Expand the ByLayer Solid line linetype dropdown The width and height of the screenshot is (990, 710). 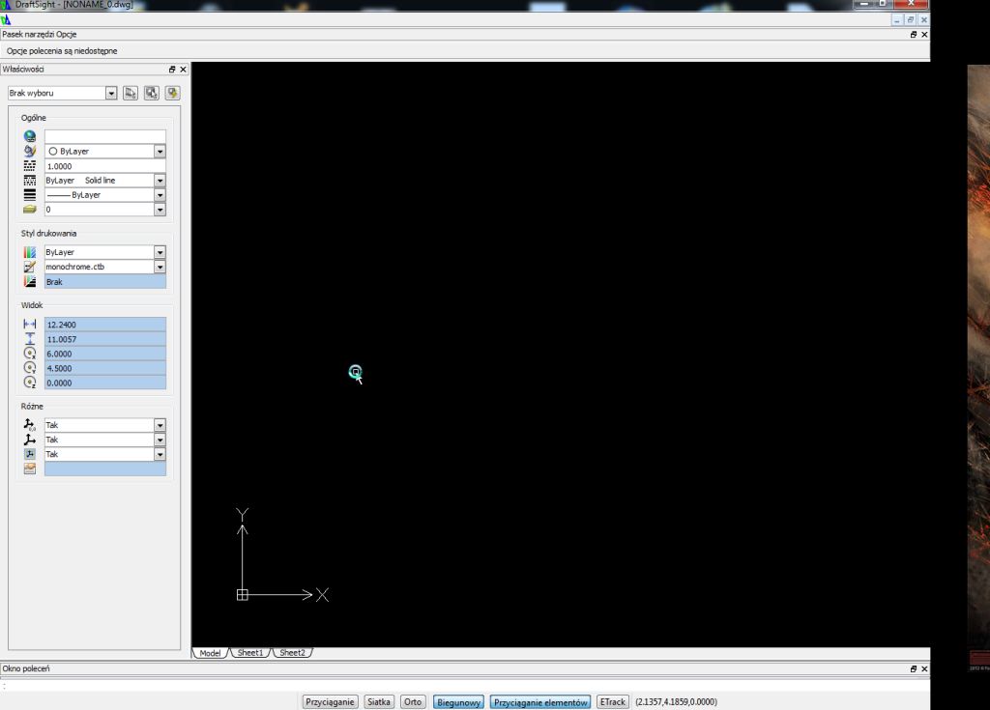point(160,181)
